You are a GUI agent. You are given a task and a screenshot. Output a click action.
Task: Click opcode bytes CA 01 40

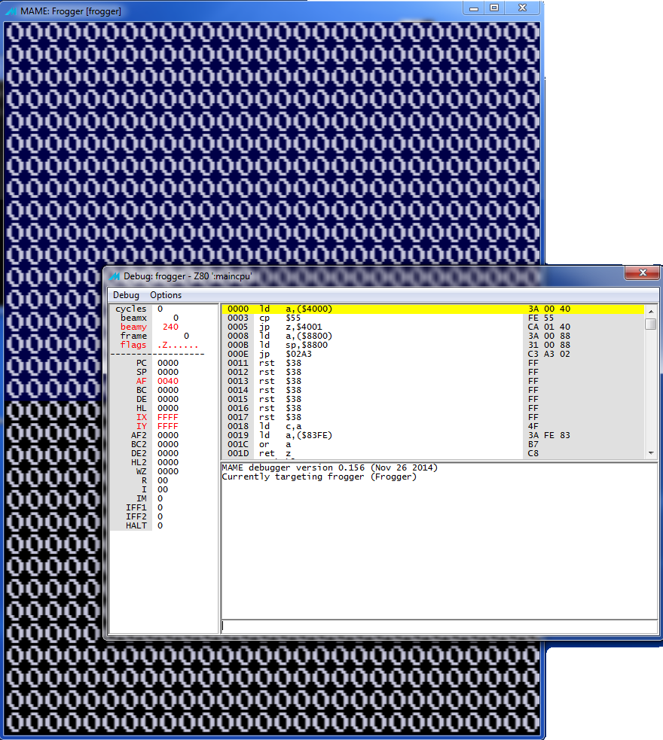[549, 327]
